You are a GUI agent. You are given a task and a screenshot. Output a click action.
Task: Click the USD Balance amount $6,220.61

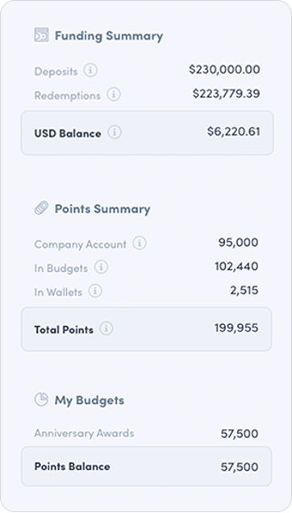point(234,131)
